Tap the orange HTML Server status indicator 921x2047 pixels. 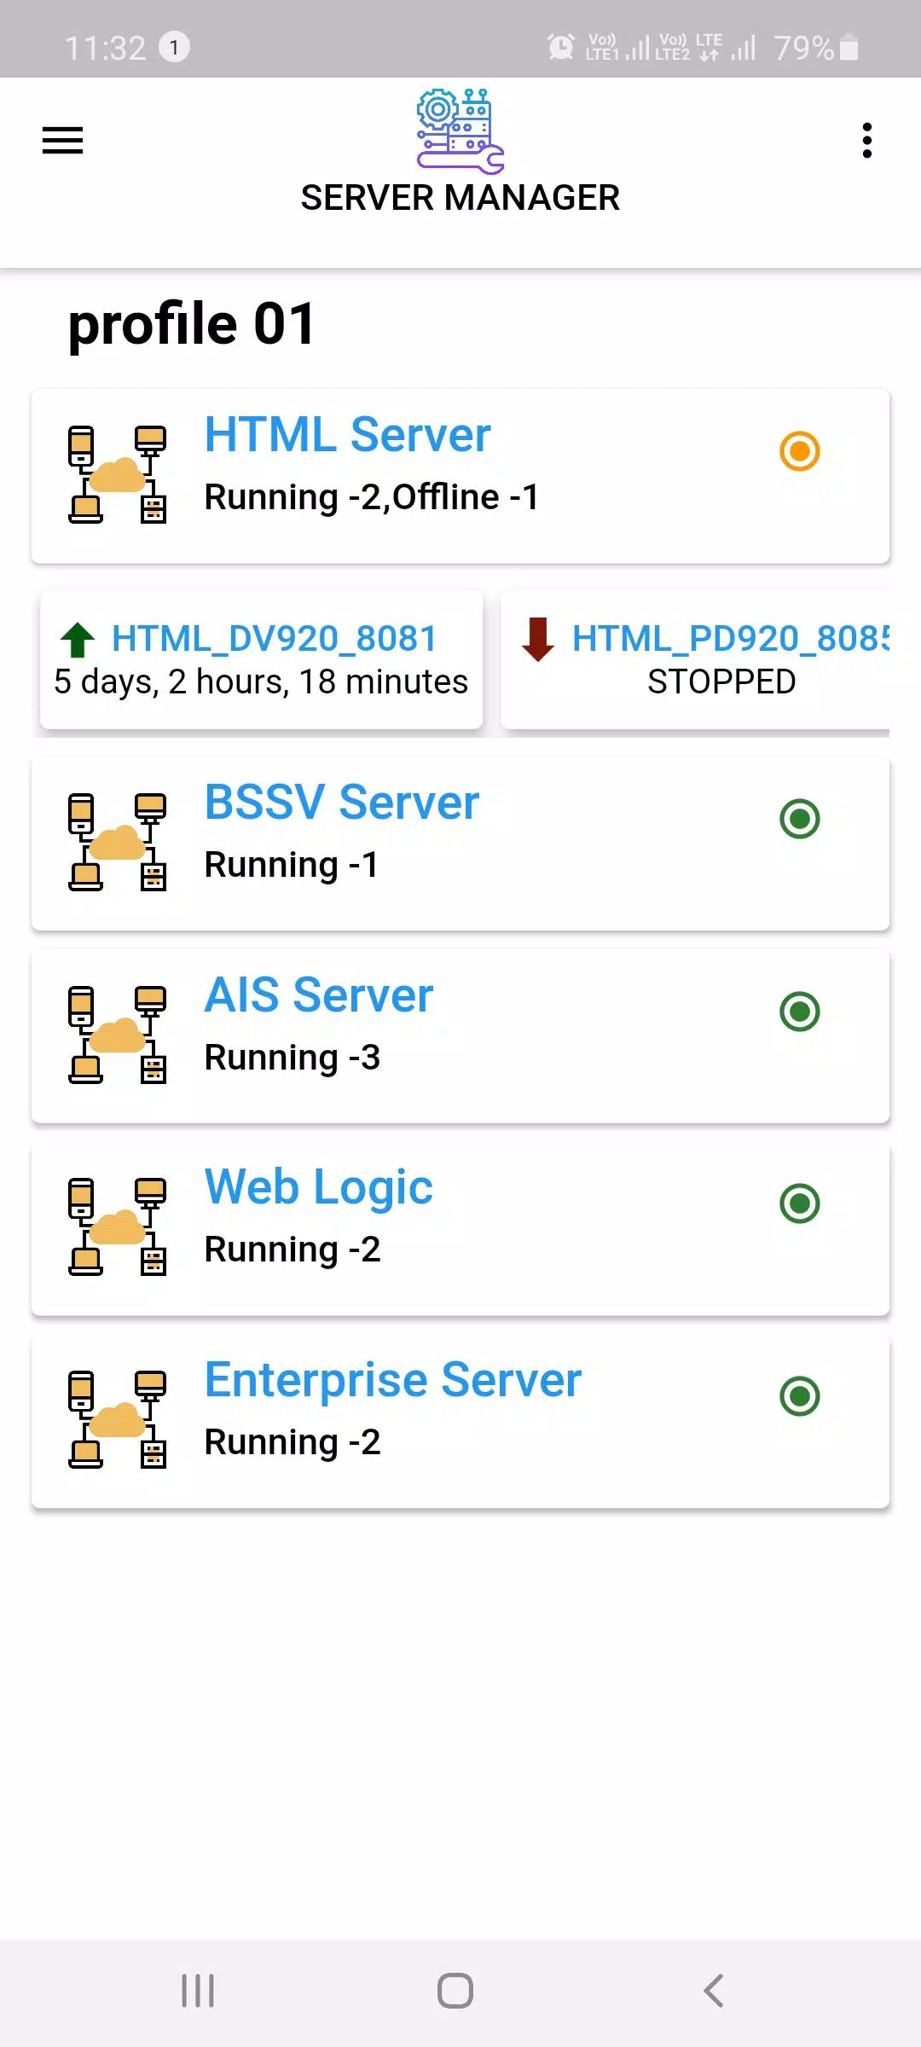[800, 451]
